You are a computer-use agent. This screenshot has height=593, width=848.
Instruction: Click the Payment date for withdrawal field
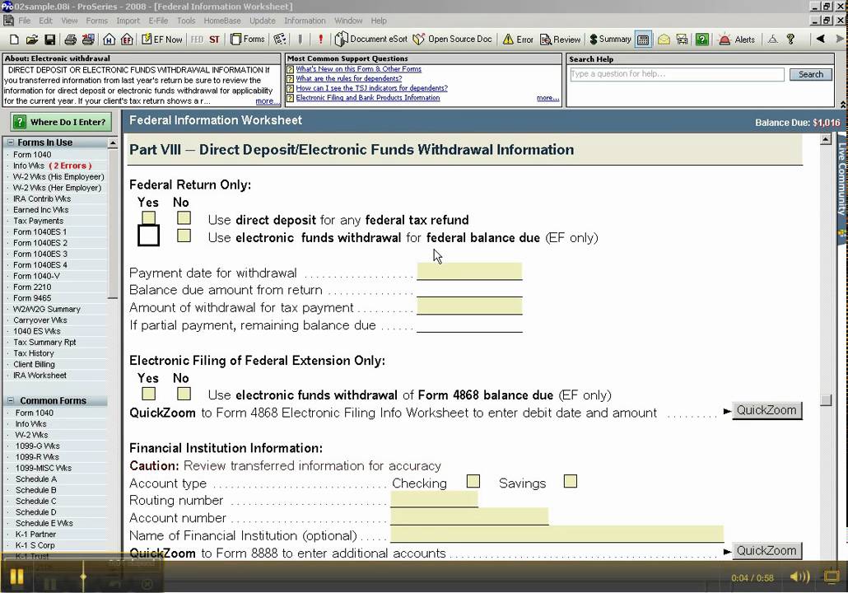pyautogui.click(x=469, y=271)
